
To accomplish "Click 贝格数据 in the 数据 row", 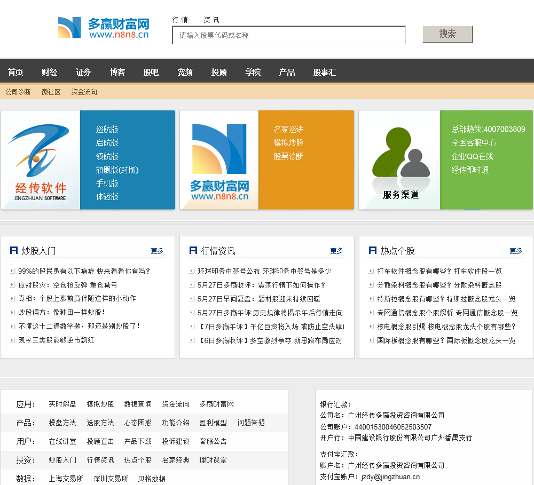I will pyautogui.click(x=152, y=479).
